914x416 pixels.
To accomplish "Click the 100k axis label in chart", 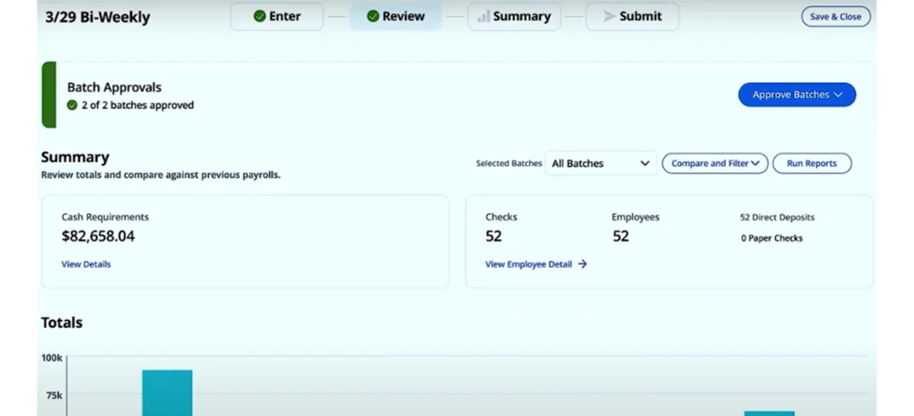I will pos(51,358).
